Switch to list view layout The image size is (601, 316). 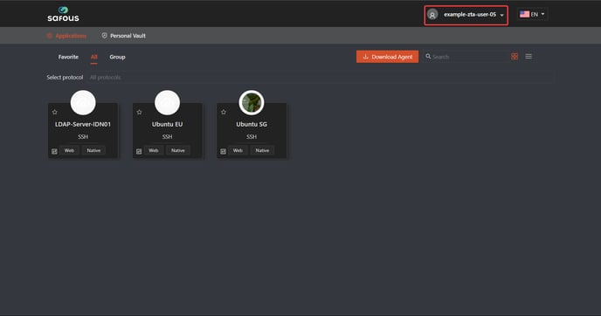tap(528, 57)
